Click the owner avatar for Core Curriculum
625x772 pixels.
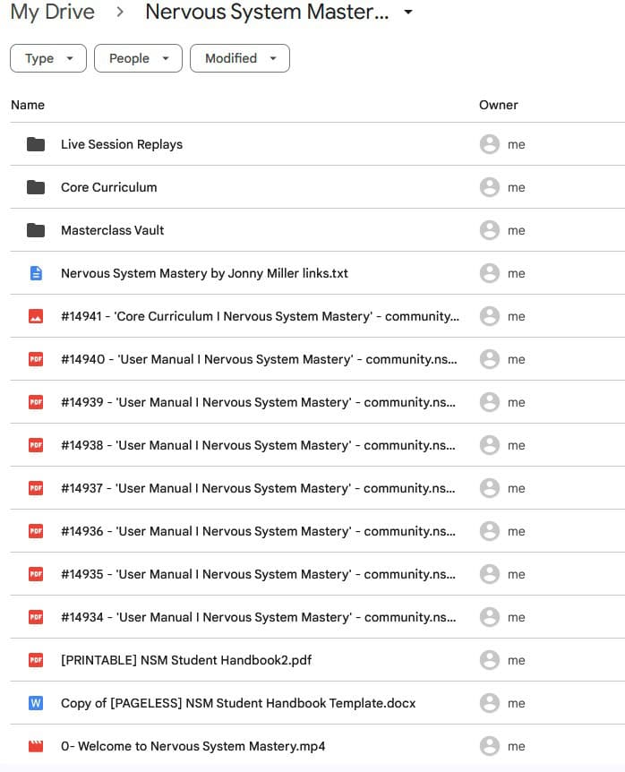coord(489,187)
